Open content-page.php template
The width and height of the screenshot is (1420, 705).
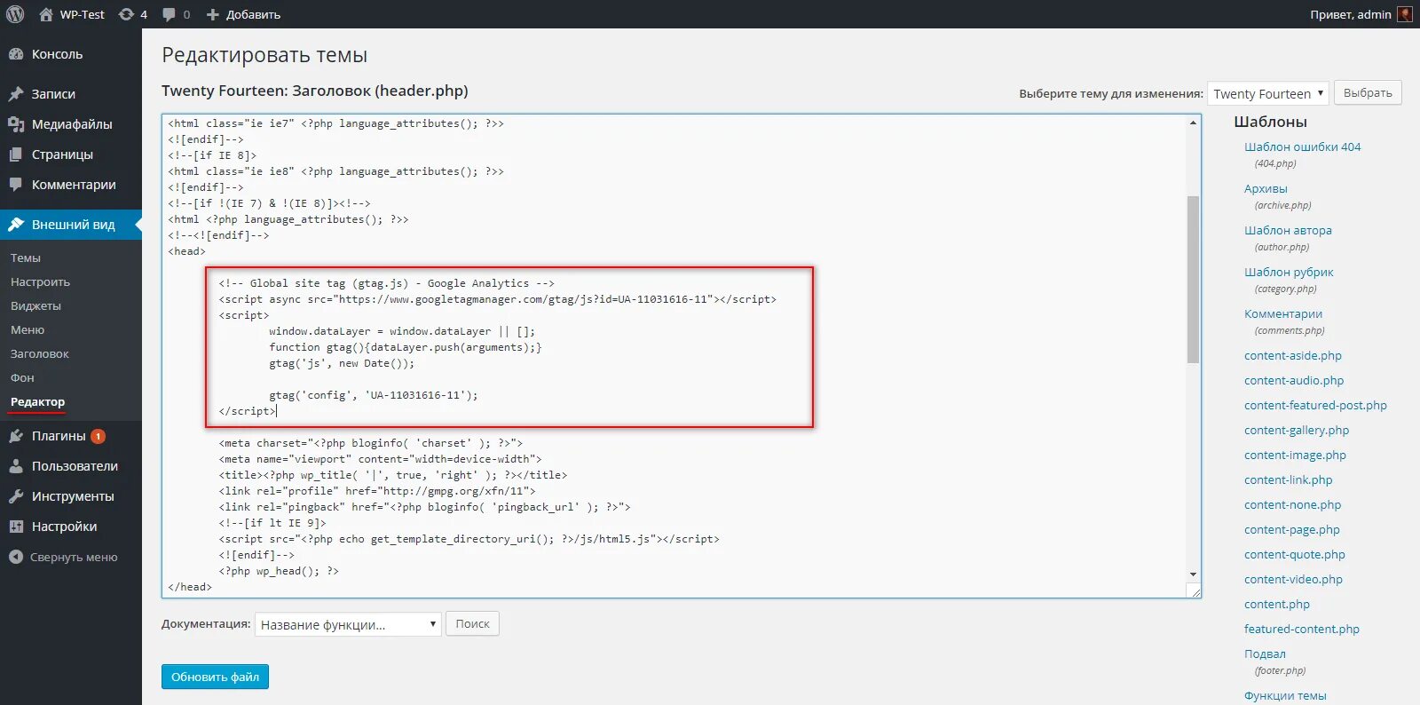pyautogui.click(x=1292, y=529)
